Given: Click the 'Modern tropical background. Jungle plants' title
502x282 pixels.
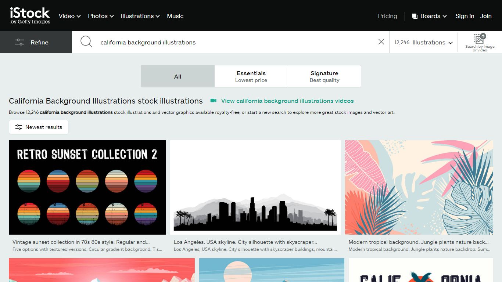Looking at the screenshot, I should (419, 242).
